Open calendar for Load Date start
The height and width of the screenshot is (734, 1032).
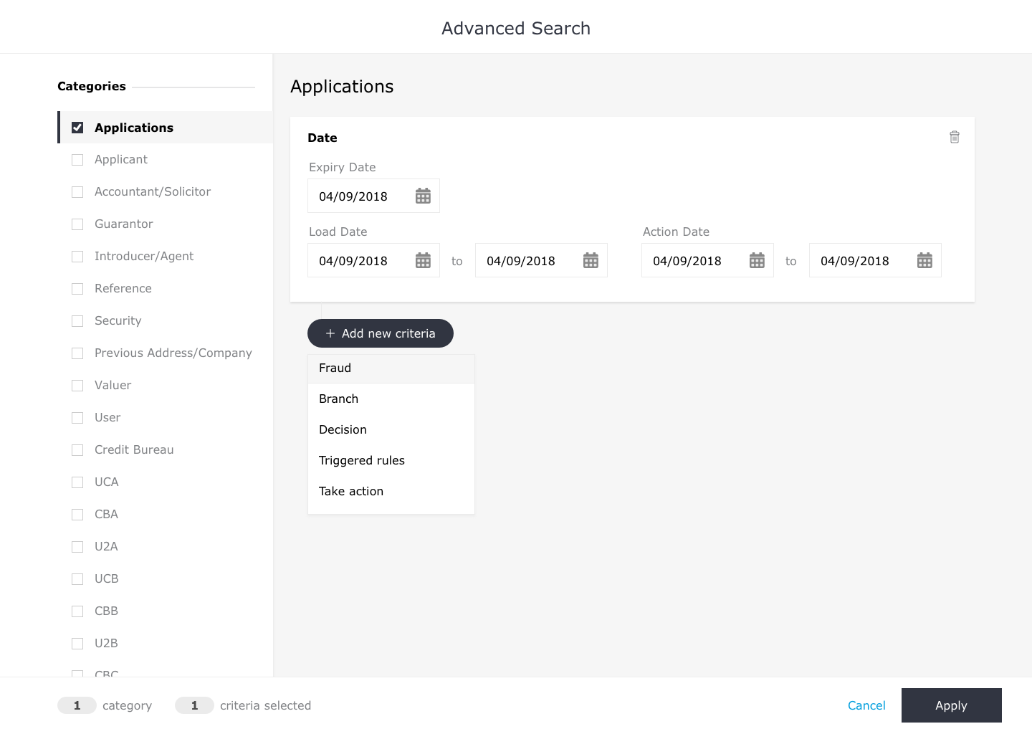click(x=423, y=260)
